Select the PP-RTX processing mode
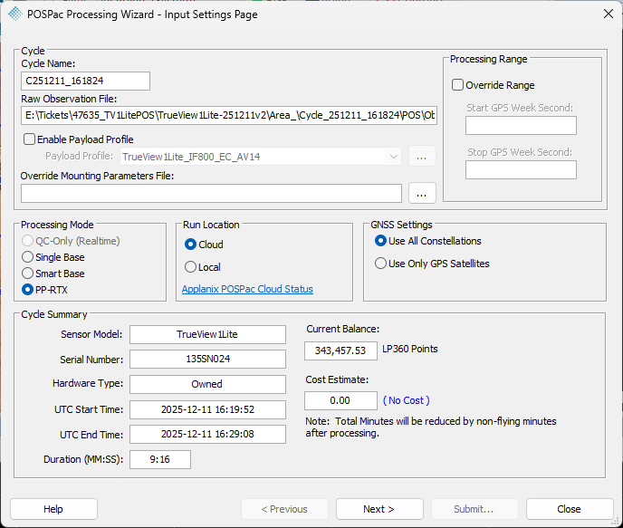The width and height of the screenshot is (623, 528). point(27,290)
